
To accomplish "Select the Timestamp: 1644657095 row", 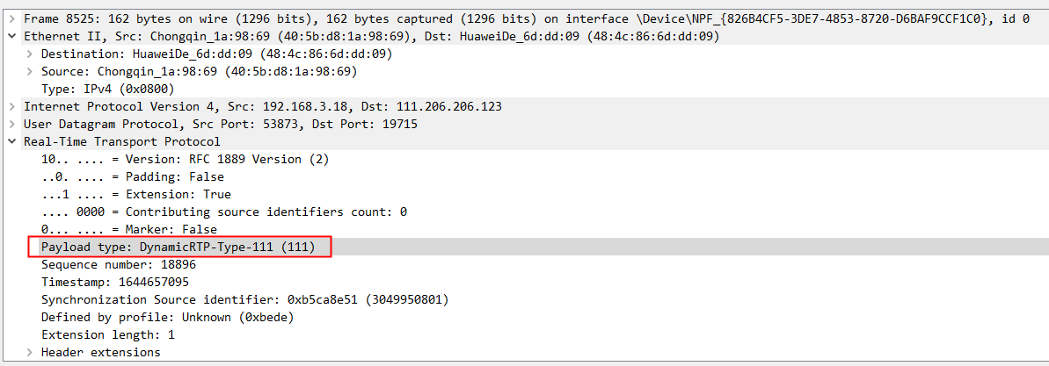I will tap(114, 282).
